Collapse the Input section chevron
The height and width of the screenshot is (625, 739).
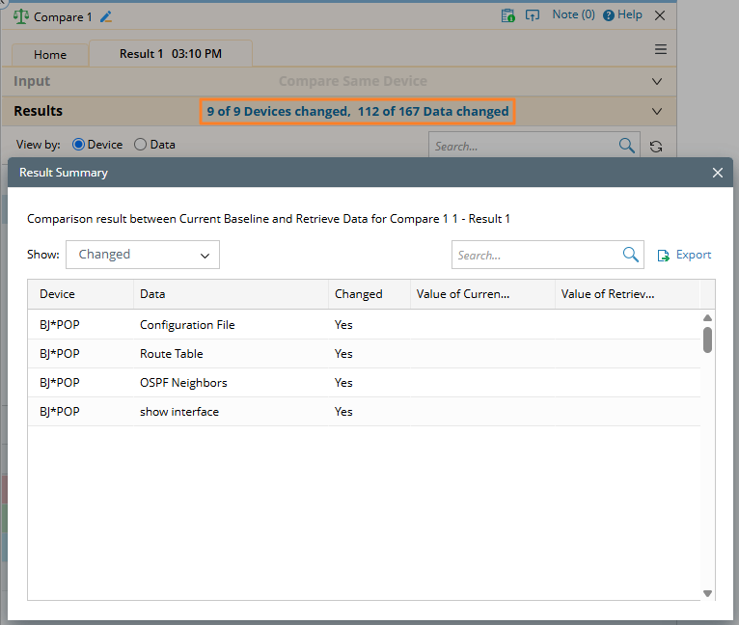657,82
